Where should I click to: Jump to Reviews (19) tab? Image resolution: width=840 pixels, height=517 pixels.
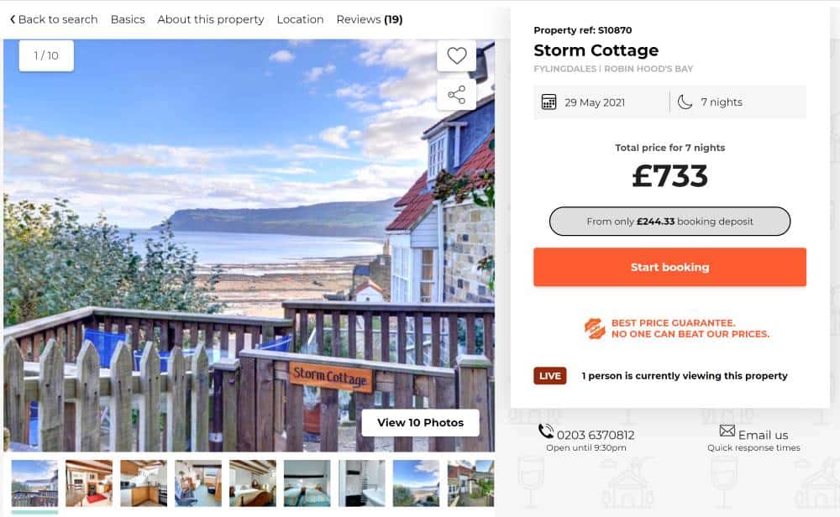coord(369,19)
